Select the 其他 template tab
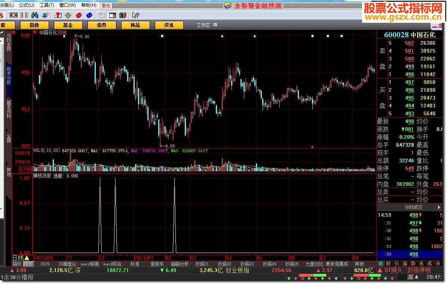The image size is (447, 284). tap(359, 264)
